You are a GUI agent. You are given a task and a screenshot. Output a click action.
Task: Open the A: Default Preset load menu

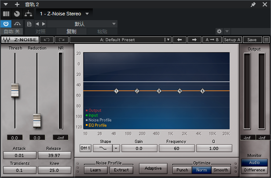point(121,40)
